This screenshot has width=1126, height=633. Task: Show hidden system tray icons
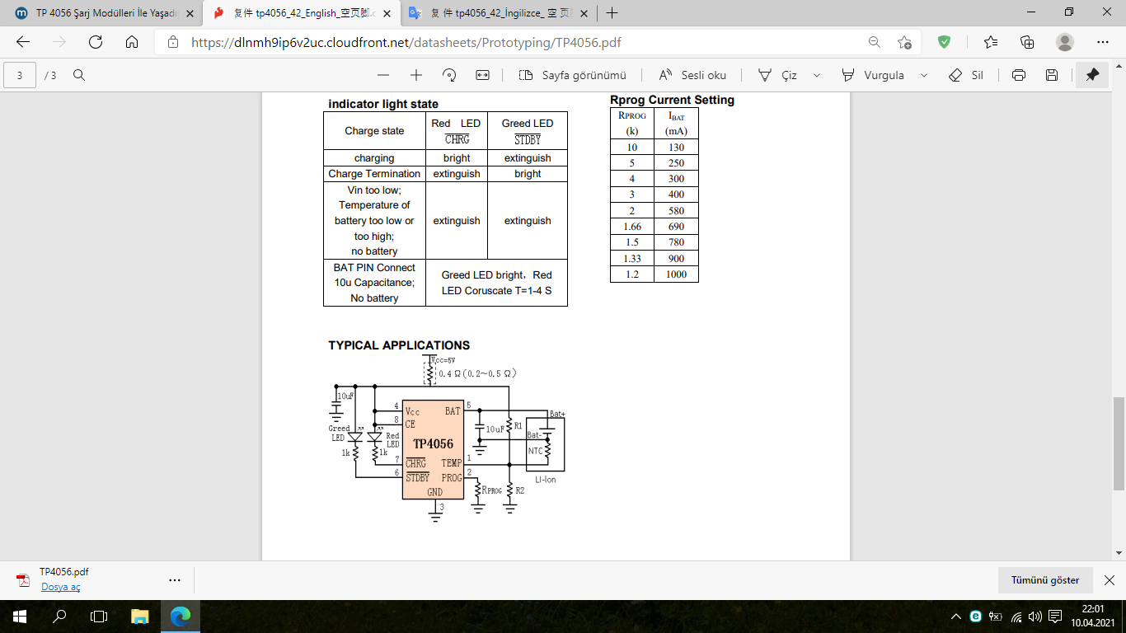pos(956,617)
